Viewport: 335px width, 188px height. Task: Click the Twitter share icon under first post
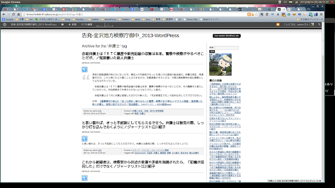point(84,69)
